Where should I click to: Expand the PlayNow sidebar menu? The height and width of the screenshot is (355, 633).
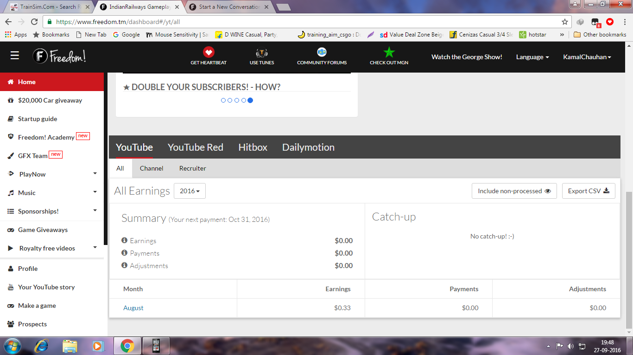(52, 174)
